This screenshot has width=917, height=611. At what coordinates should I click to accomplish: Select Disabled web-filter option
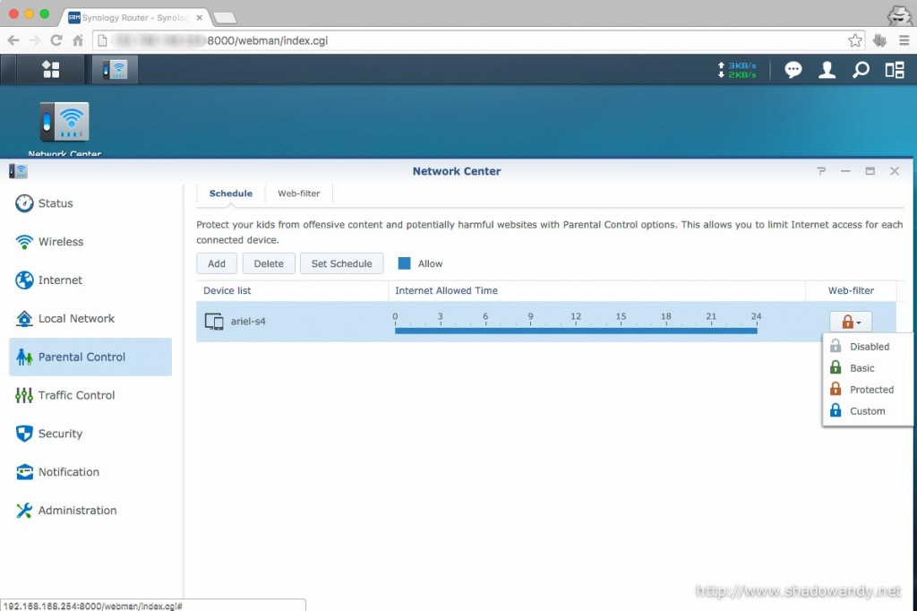pyautogui.click(x=869, y=347)
